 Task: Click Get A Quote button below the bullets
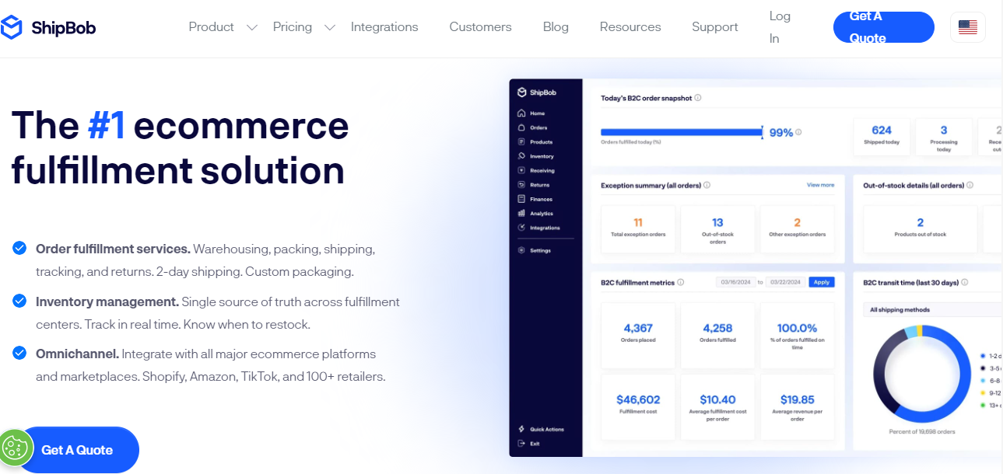coord(77,450)
